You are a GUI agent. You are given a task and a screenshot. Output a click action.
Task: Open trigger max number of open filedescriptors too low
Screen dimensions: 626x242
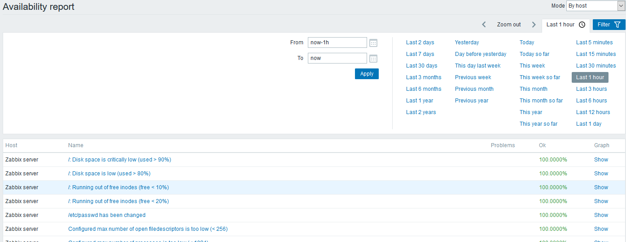[x=148, y=229]
